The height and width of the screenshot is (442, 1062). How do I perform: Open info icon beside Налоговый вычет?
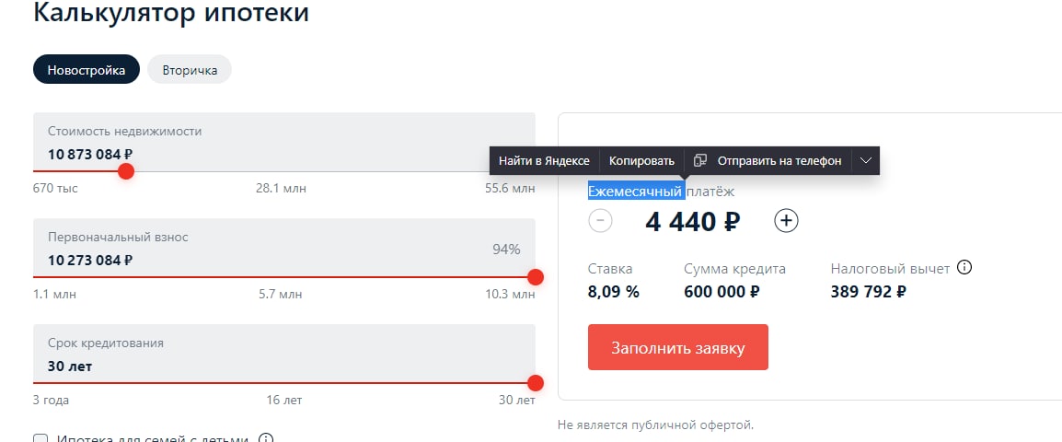click(964, 268)
